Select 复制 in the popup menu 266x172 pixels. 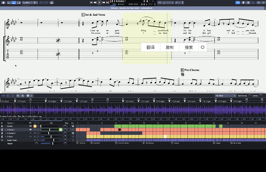click(x=170, y=47)
